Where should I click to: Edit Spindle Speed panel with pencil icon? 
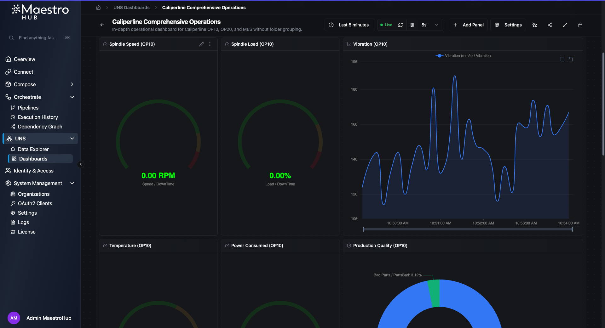pos(202,44)
